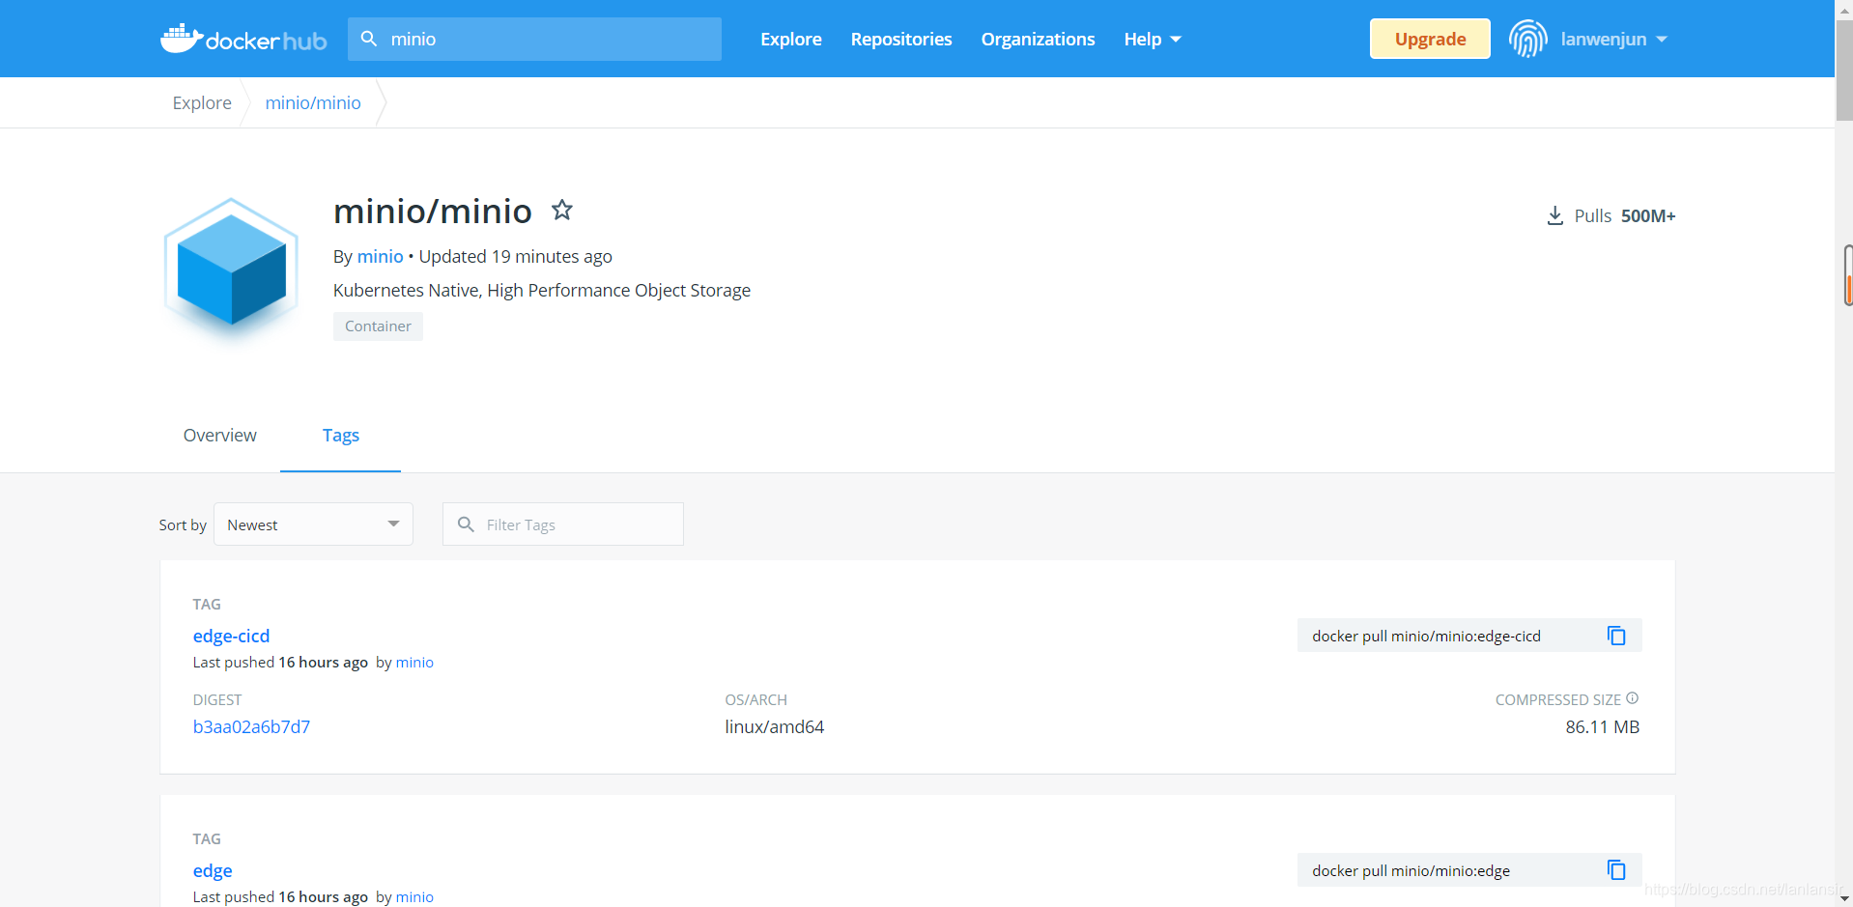Click the scrollbar down arrow
This screenshot has width=1853, height=907.
(1843, 898)
